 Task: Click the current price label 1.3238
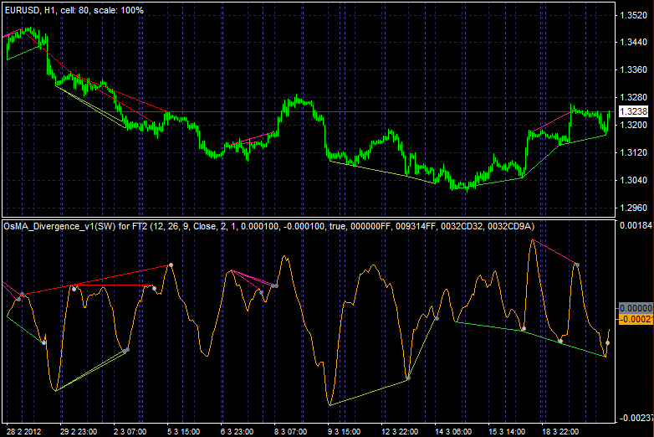tap(634, 111)
